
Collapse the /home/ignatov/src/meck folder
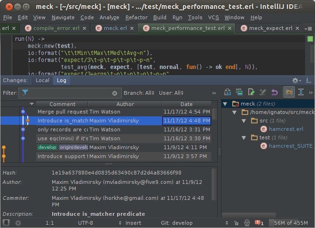pos(235,113)
